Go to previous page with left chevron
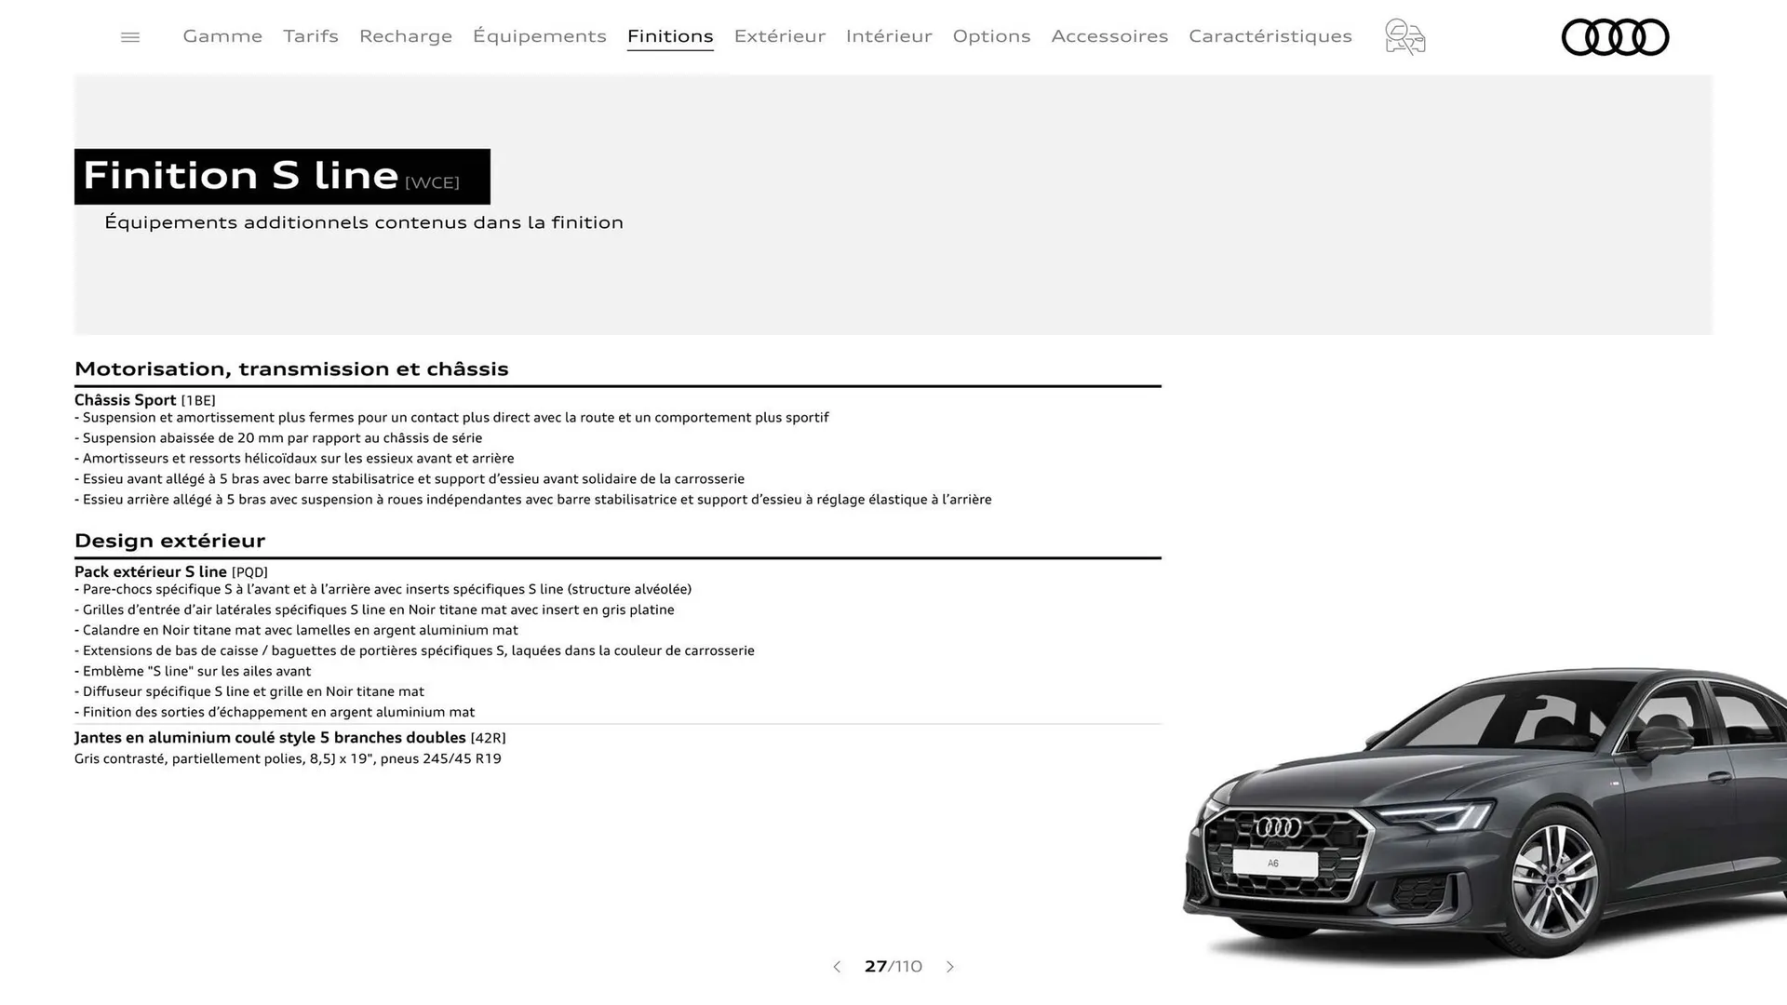 click(x=836, y=967)
